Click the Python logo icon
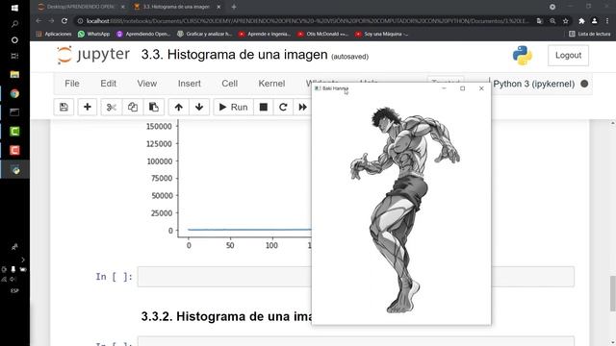This screenshot has height=346, width=616. coord(522,55)
